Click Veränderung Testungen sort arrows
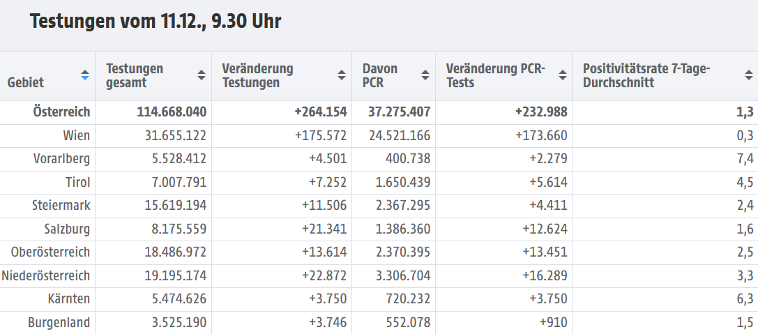Viewport: 758px width, 334px height. (342, 75)
